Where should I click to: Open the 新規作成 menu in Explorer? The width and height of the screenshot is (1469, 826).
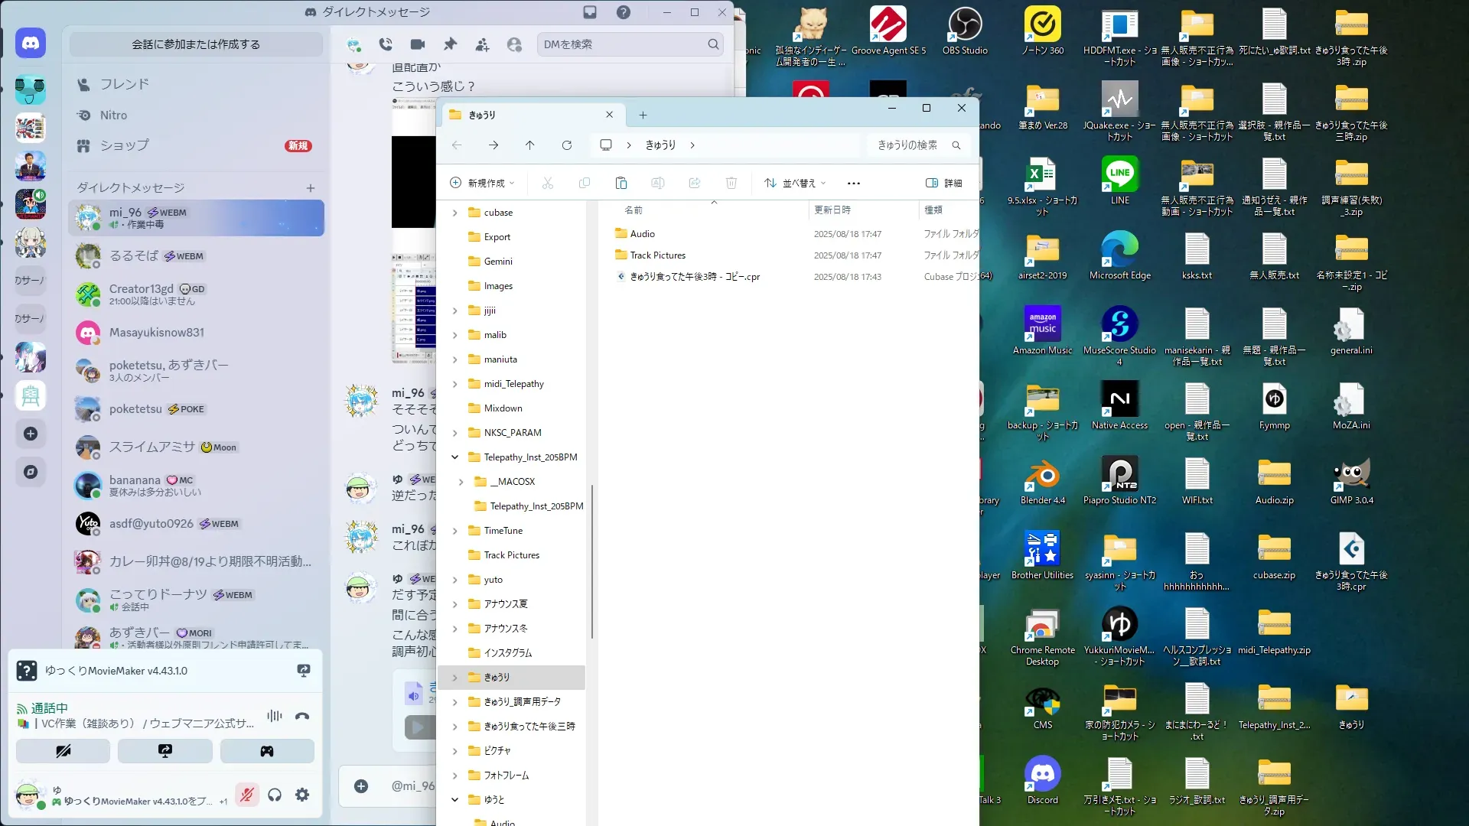483,183
